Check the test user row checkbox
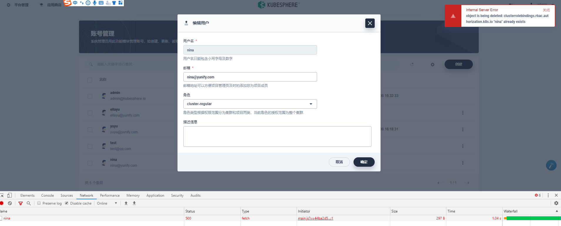Image resolution: width=561 pixels, height=226 pixels. click(90, 146)
